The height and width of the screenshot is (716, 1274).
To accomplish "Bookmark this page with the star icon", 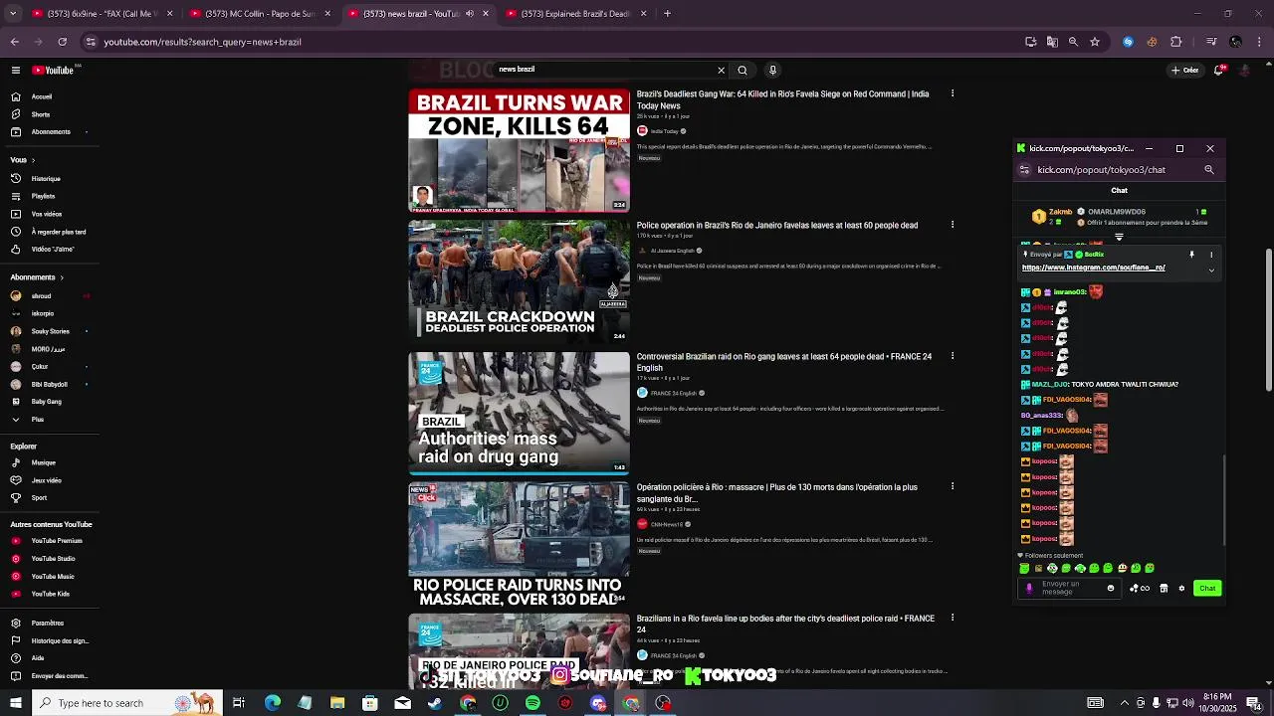I will (x=1095, y=42).
